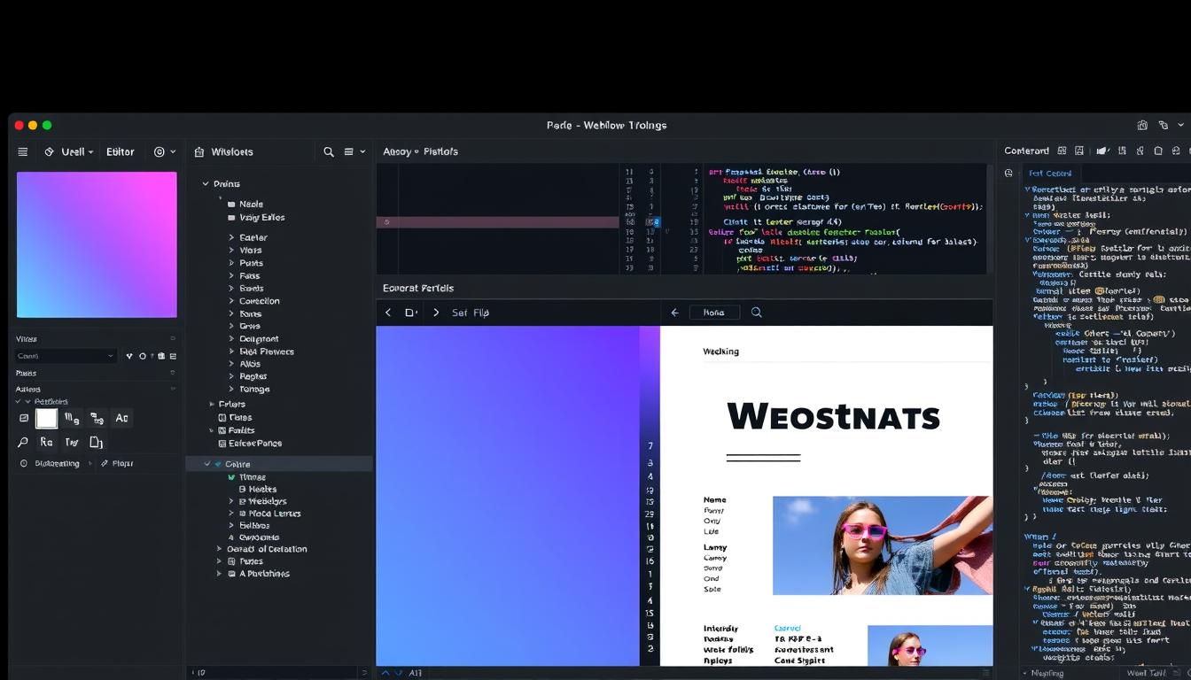Select the A Parbhines tree item
The image size is (1191, 680).
(x=257, y=574)
